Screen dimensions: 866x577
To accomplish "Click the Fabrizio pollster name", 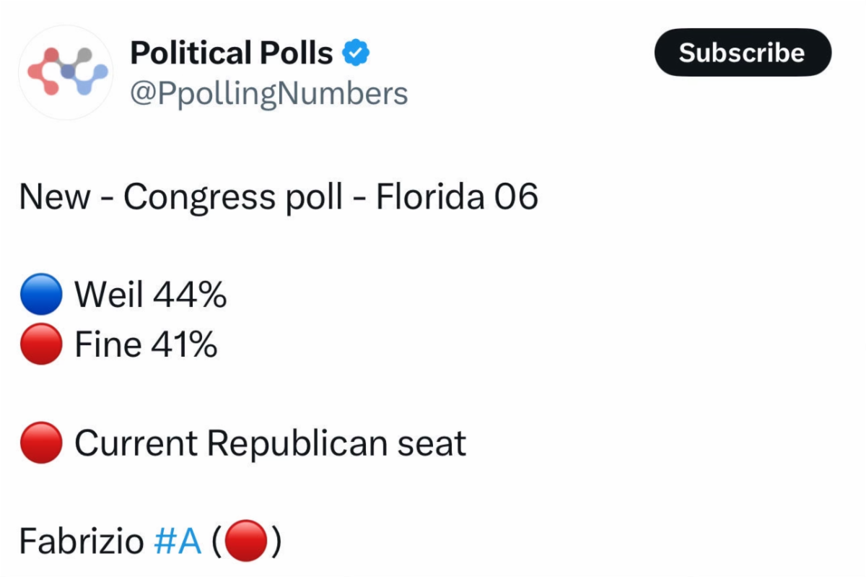I will point(81,542).
